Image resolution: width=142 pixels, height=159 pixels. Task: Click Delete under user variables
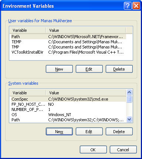coord(119,69)
